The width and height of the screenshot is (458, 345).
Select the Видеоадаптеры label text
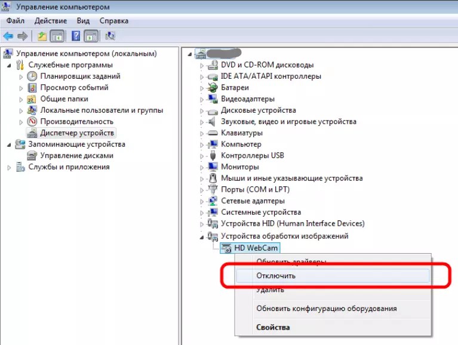coord(248,98)
